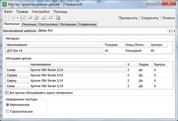Viewport: 178px width, 121px height.
Task: Toggle 'Все кромки облицовывать одним материалом' checkbox
Action: pos(7,93)
